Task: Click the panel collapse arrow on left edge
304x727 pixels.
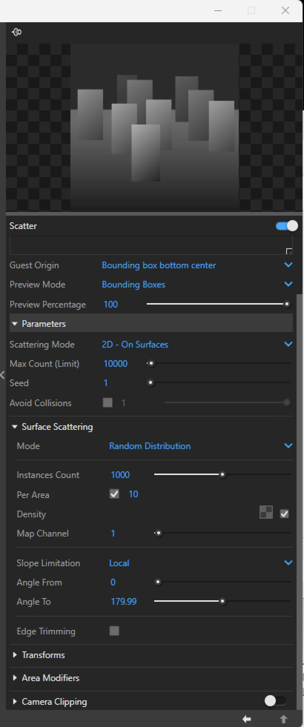Action: tap(3, 375)
